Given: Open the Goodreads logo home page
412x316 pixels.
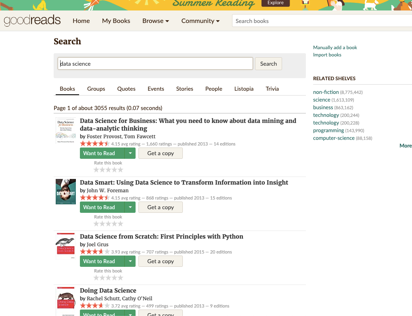Looking at the screenshot, I should tap(32, 21).
